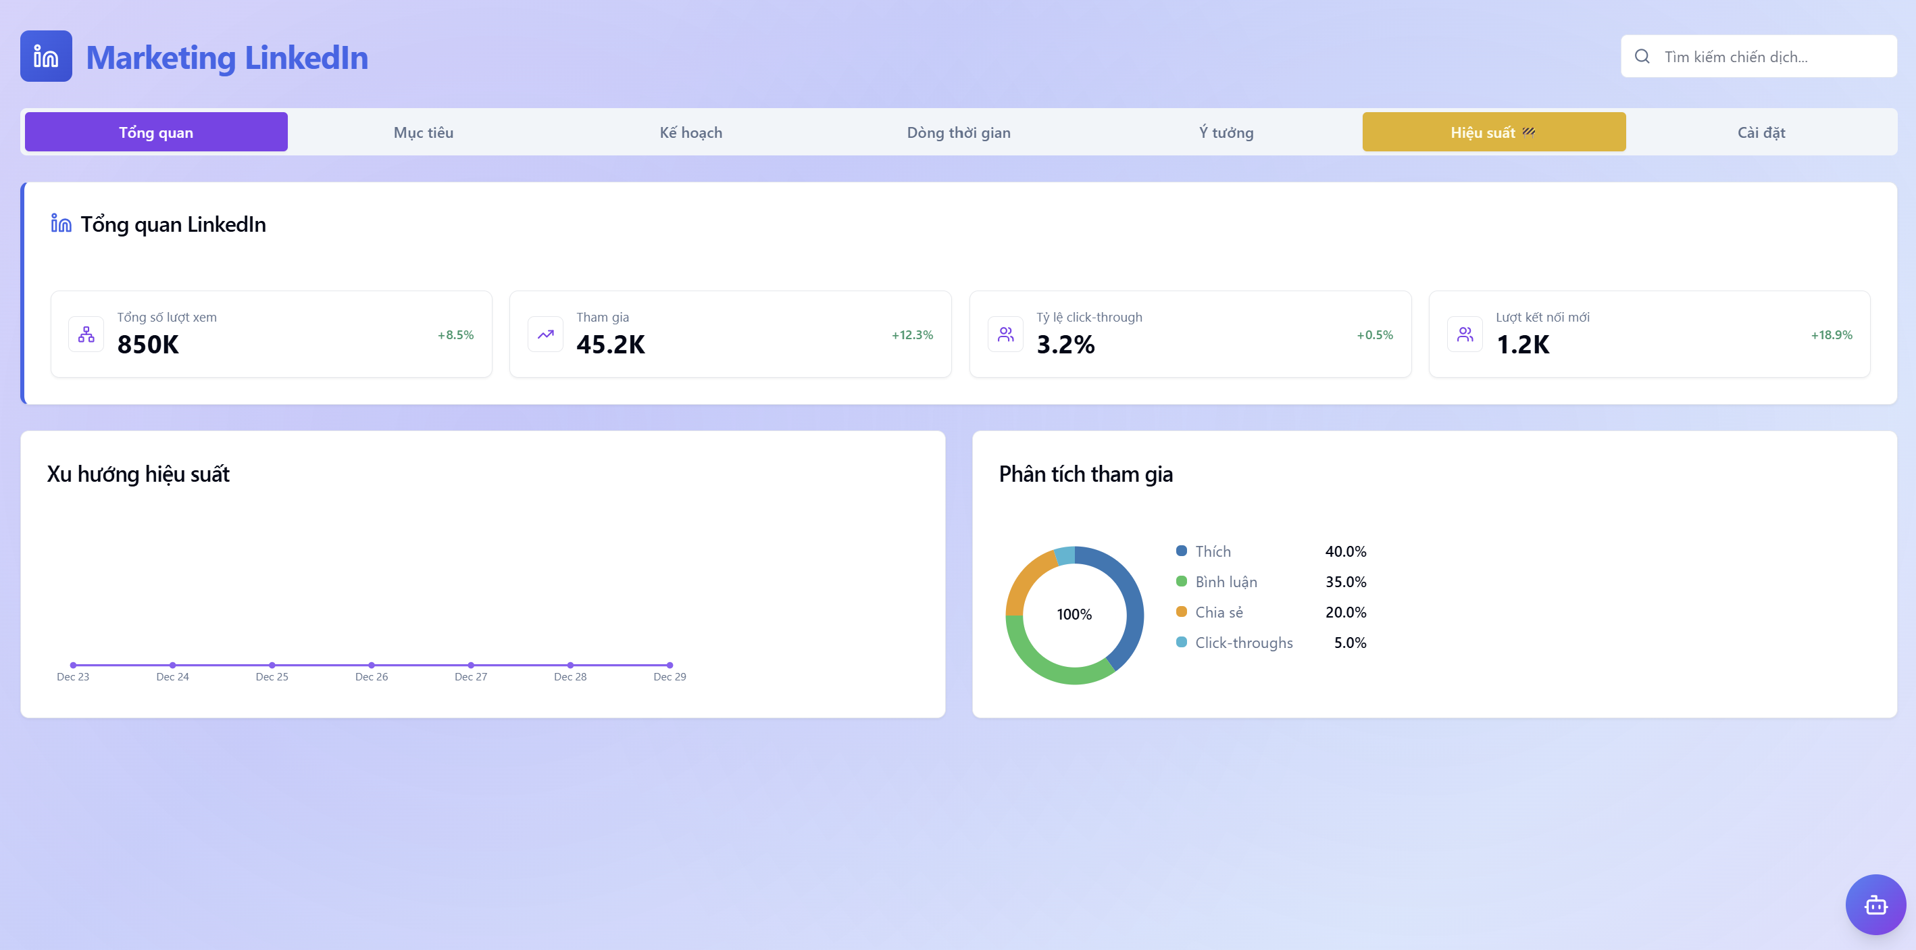Image resolution: width=1916 pixels, height=950 pixels.
Task: Click the 35.0% Bình luận percentage
Action: pyautogui.click(x=1346, y=582)
